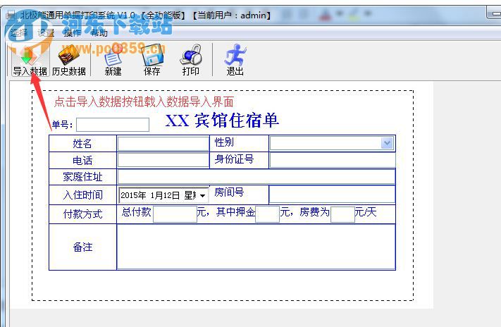This screenshot has height=327, width=501.
Task: Click the red 点击导入数据按钮载入数据导入界面 hint text
Action: 144,101
